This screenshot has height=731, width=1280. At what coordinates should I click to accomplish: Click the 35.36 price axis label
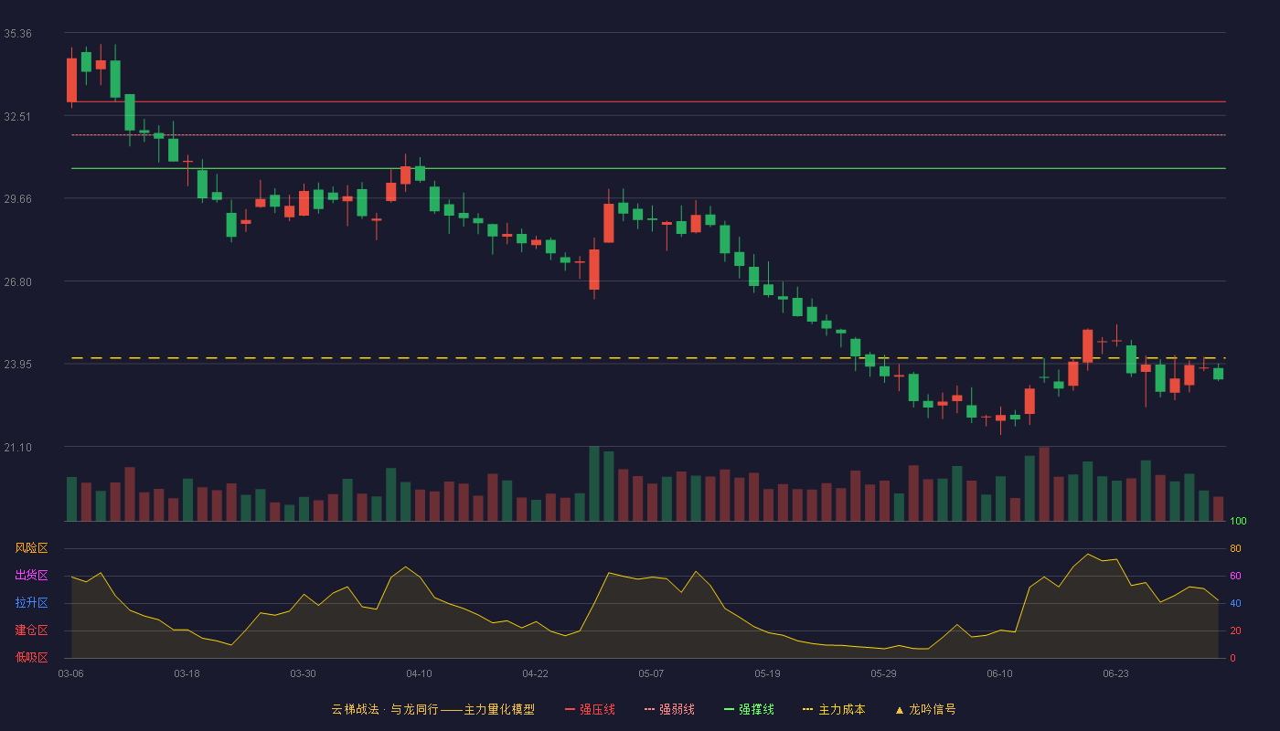coord(17,34)
